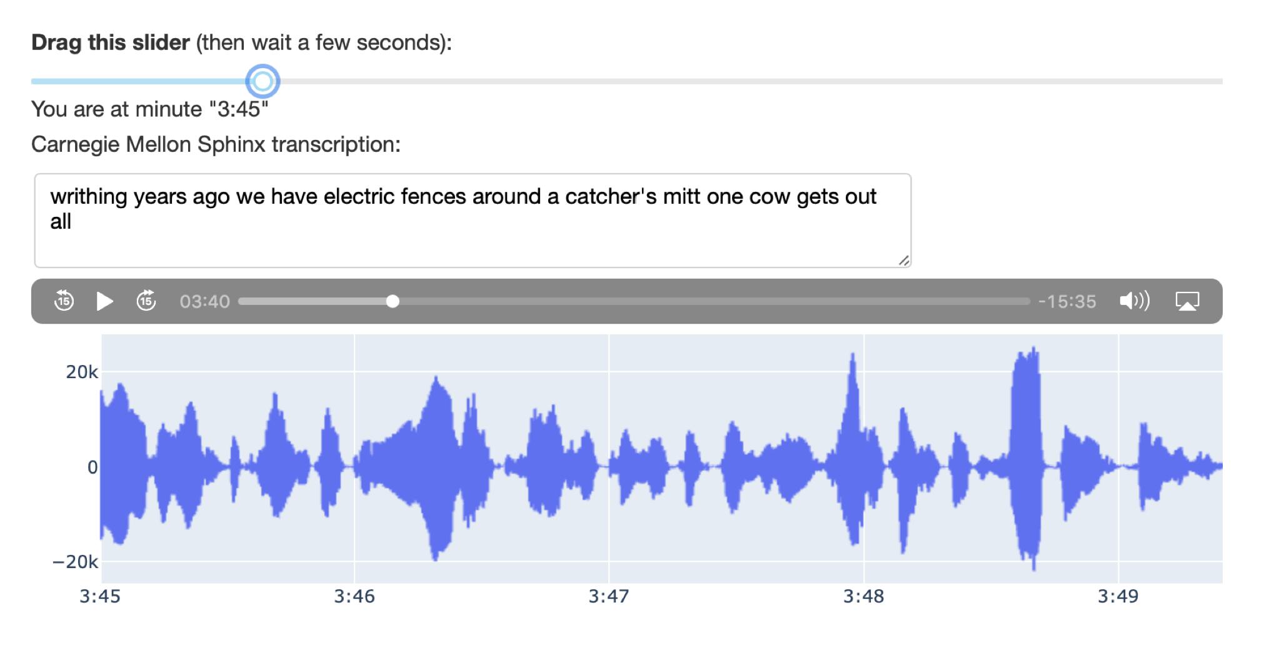Click the 3:49 axis tick label
The image size is (1269, 670).
point(1118,596)
